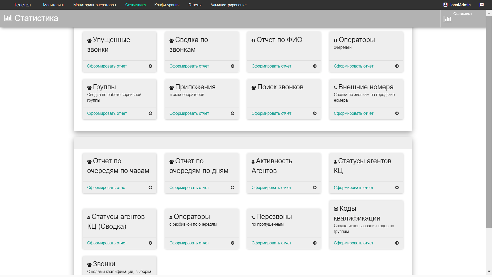Click arrow icon on Перезвоны card
492x277 pixels.
coord(315,243)
